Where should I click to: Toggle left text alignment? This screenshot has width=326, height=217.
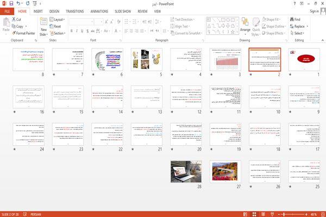(x=126, y=31)
